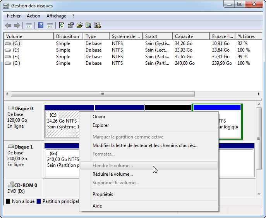Click the blue Help question mark icon
The height and width of the screenshot is (218, 266).
click(41, 26)
